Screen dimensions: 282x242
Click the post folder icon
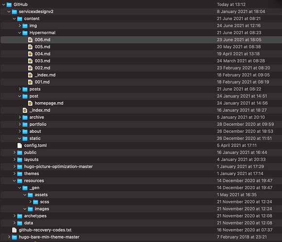click(x=25, y=96)
